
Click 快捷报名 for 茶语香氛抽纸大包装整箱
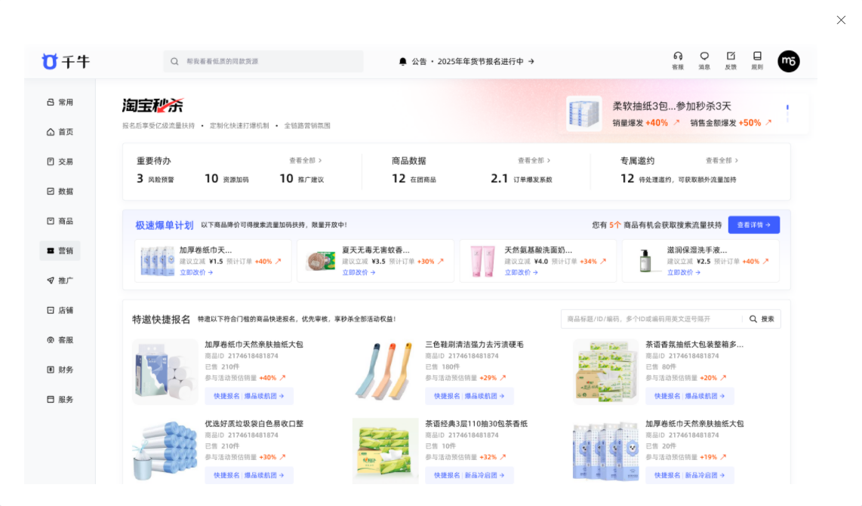(x=667, y=396)
